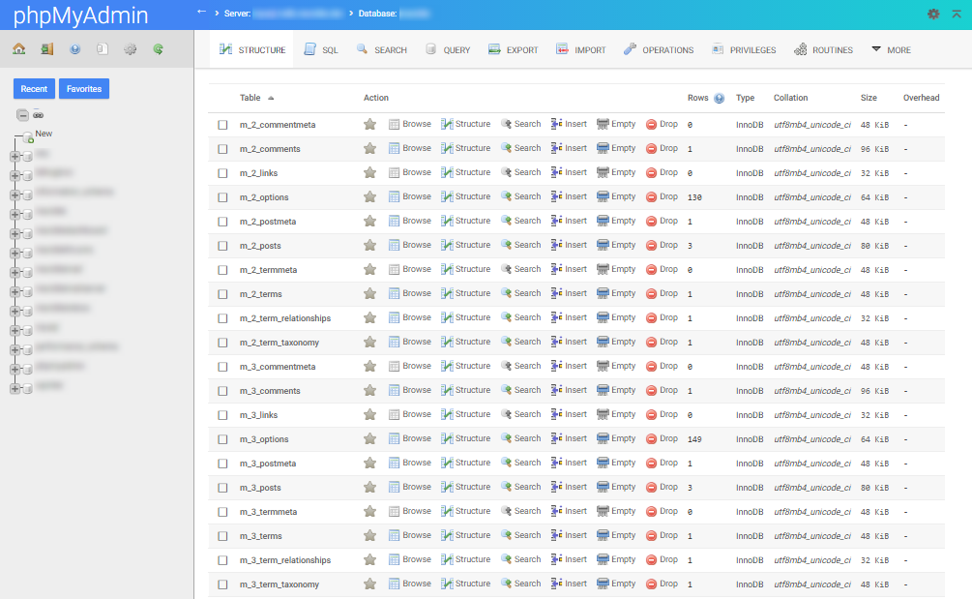Click the Home icon in navigation panel
Screen dimensions: 972x599
click(18, 49)
